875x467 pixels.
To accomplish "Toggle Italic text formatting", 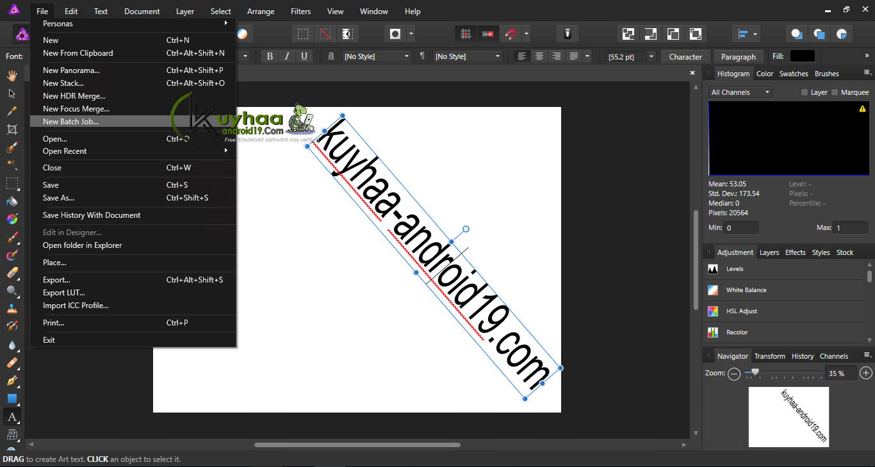I will click(x=287, y=56).
